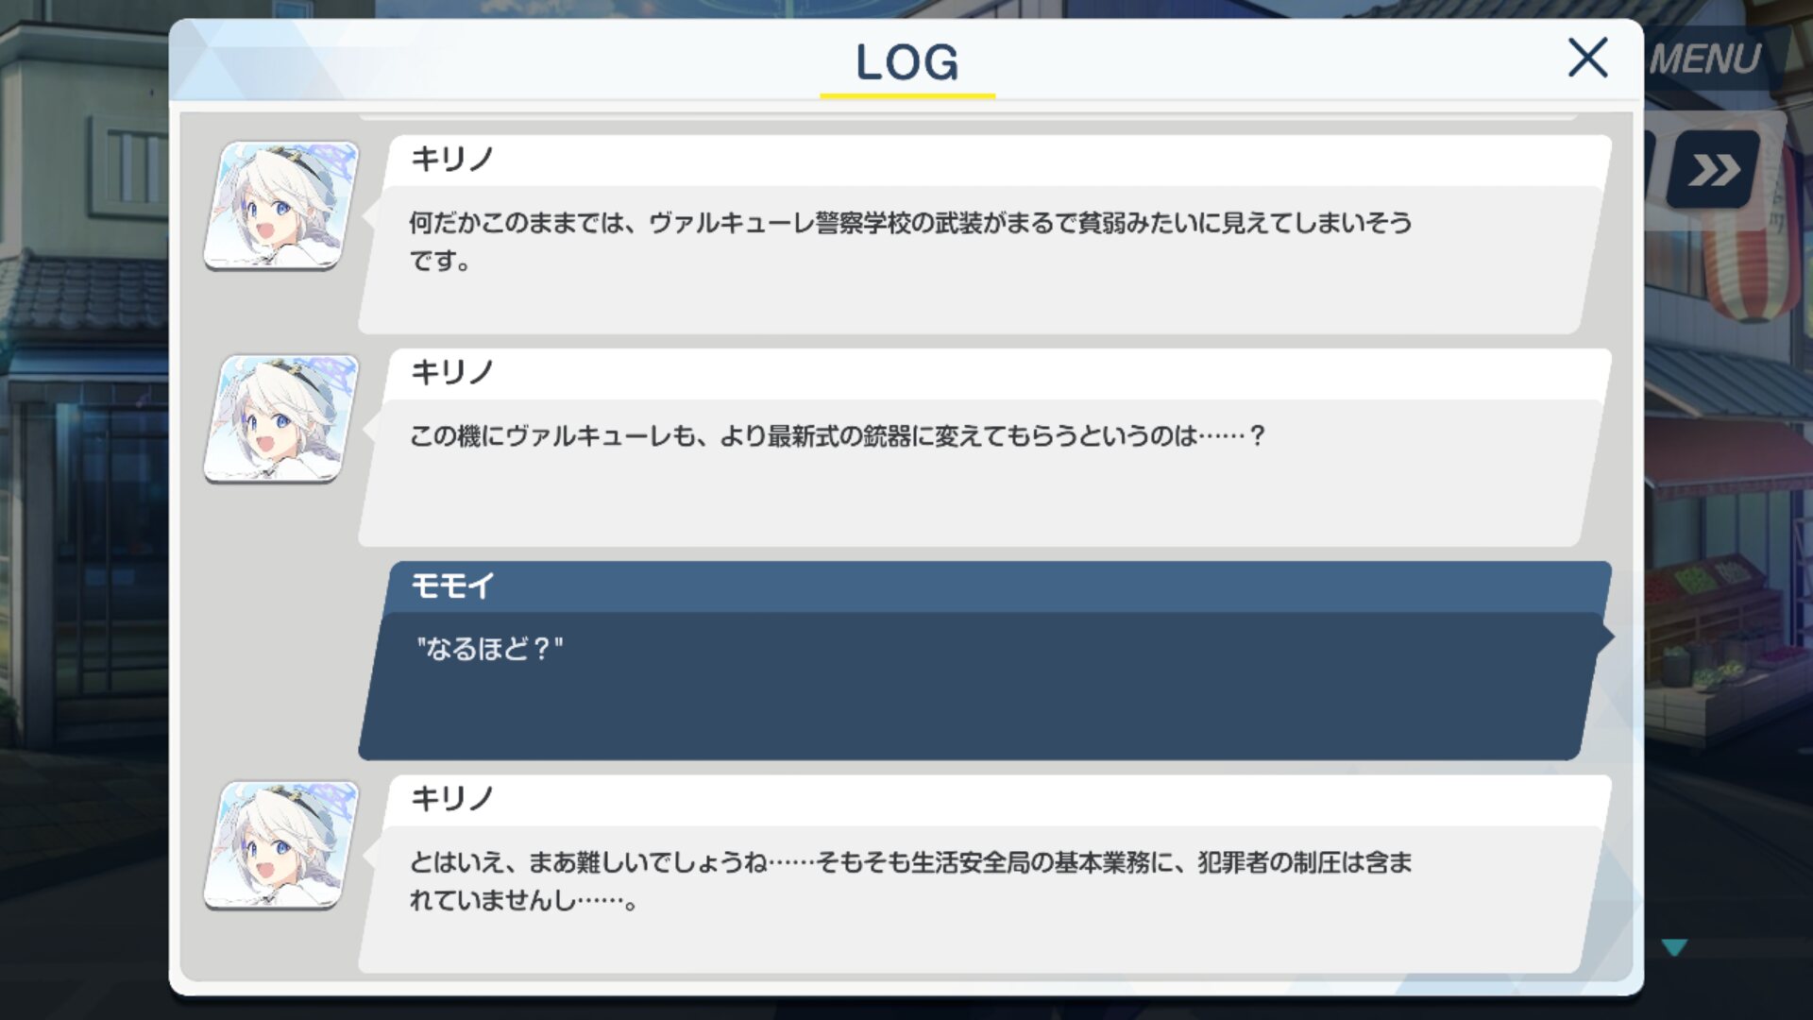Click Kirino's avatar beside the ヴァルキューレ警察学校 message
The width and height of the screenshot is (1813, 1020).
tap(281, 205)
